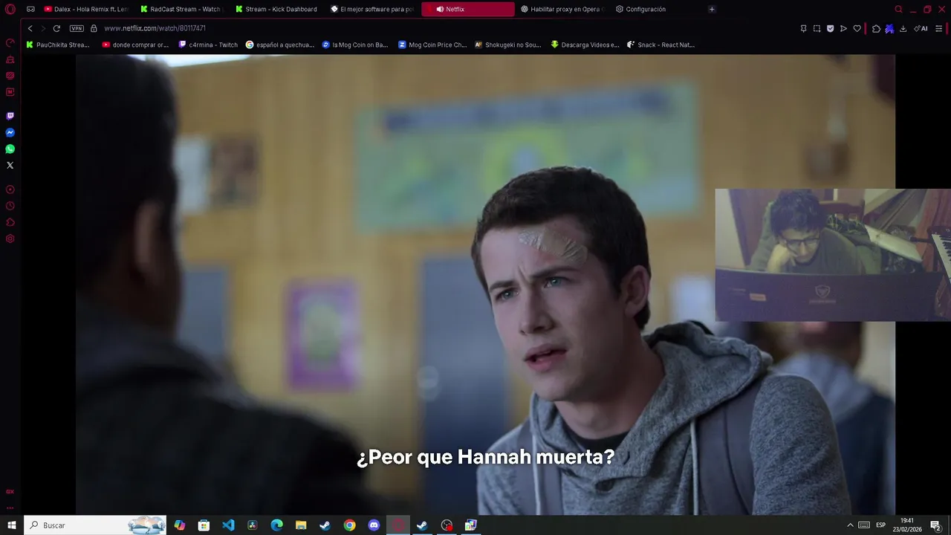Click the Buscar taskbar search box

[x=96, y=525]
